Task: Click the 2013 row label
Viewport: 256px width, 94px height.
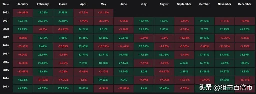Action: [5, 87]
